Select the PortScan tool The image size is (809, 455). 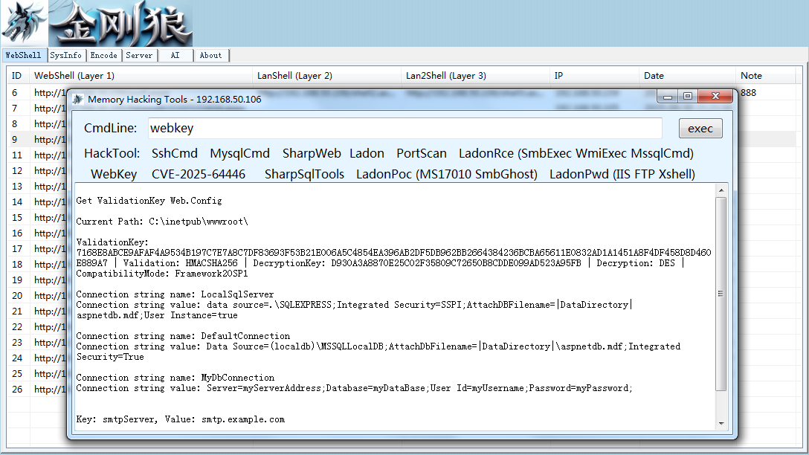[422, 153]
